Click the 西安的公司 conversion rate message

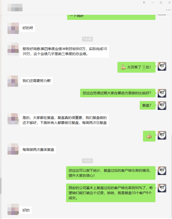point(111,193)
